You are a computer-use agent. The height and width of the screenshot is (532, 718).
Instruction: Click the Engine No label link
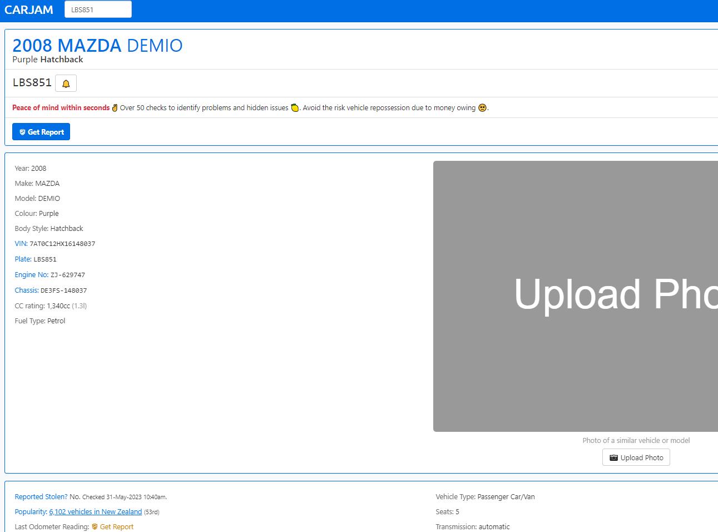click(31, 275)
